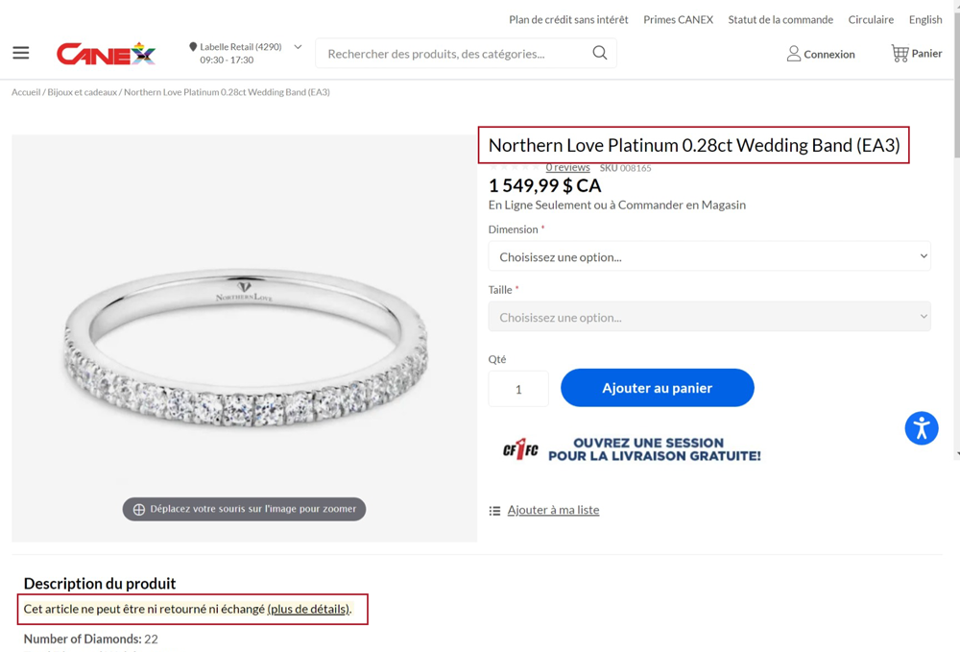Open the Circulaire menu item
The width and height of the screenshot is (960, 652).
coord(871,19)
